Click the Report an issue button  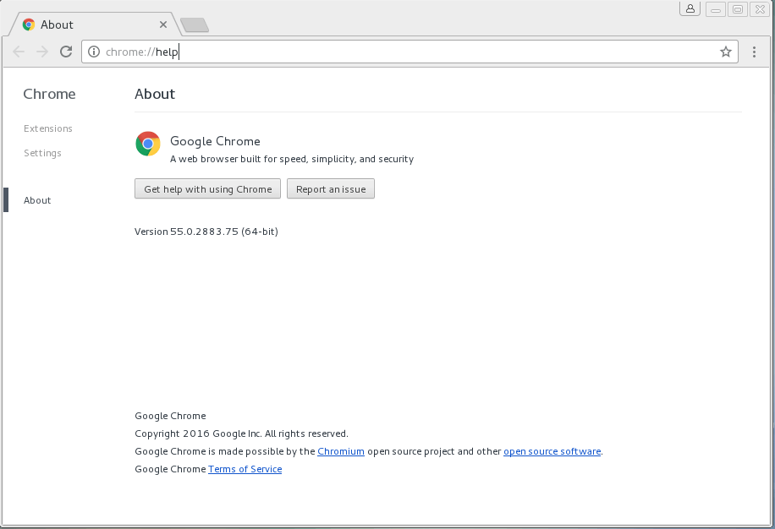[331, 189]
